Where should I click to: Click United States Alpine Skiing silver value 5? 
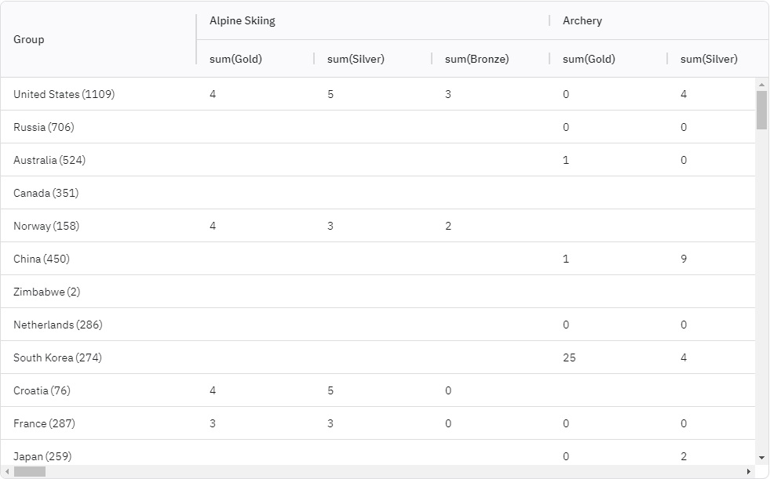click(330, 94)
